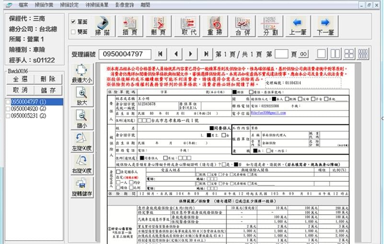This screenshot has height=244, width=384.
Task: Fit the page with 最適大小 icon
Action: coord(81,74)
